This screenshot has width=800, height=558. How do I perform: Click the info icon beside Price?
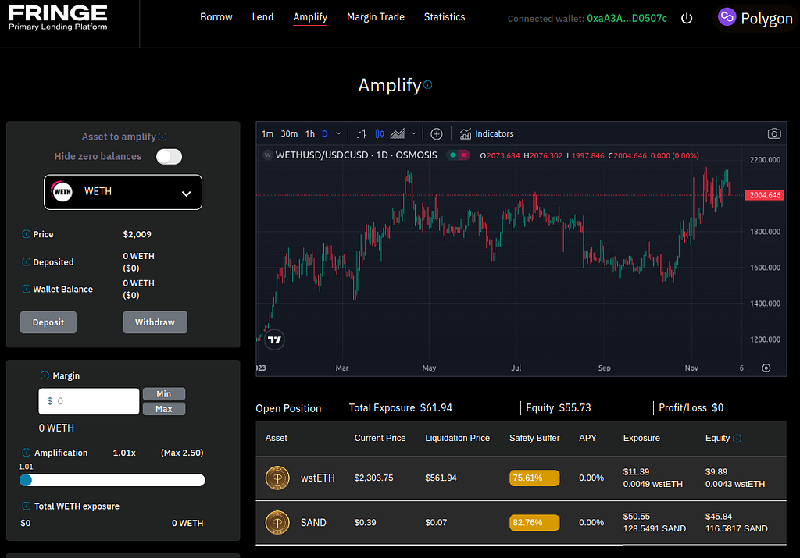pos(26,234)
